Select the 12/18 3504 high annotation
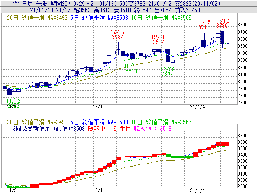 pos(159,40)
